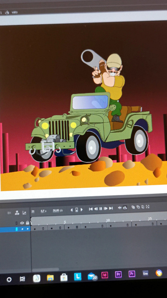Open the blue L app on taskbar
Image resolution: width=167 pixels, height=298 pixels.
(x=78, y=277)
